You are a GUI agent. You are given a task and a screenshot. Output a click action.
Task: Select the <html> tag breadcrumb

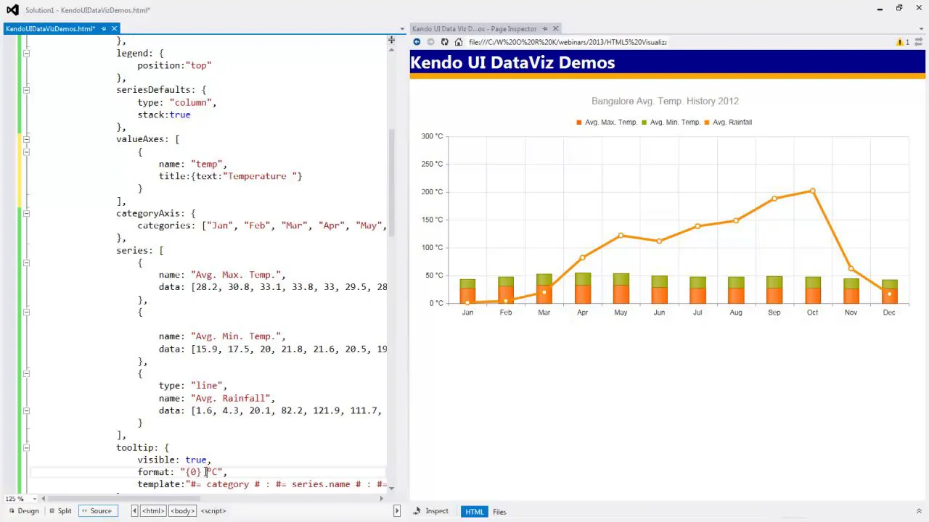153,511
